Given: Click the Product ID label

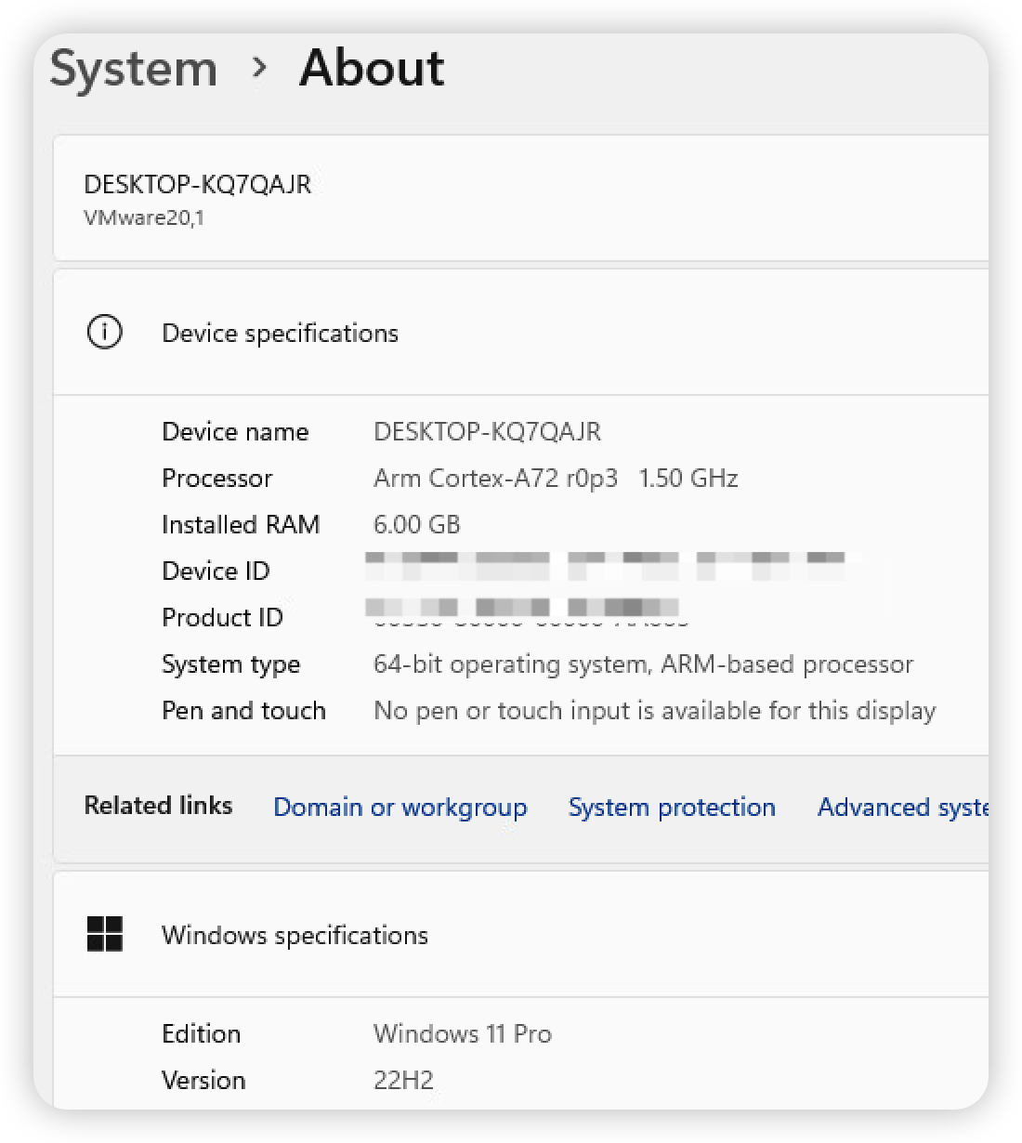Looking at the screenshot, I should 222,617.
